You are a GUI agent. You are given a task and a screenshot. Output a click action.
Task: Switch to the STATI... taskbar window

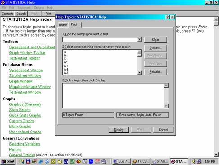coord(160,161)
